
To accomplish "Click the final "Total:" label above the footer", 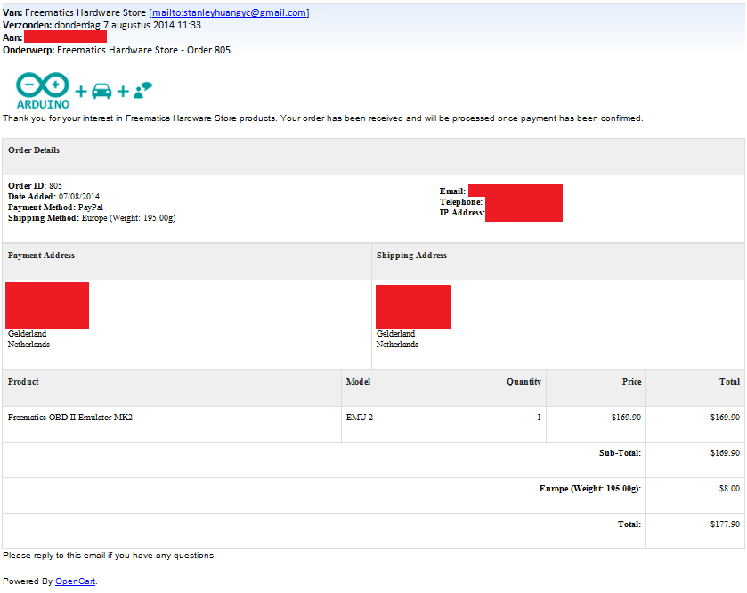I will click(629, 524).
